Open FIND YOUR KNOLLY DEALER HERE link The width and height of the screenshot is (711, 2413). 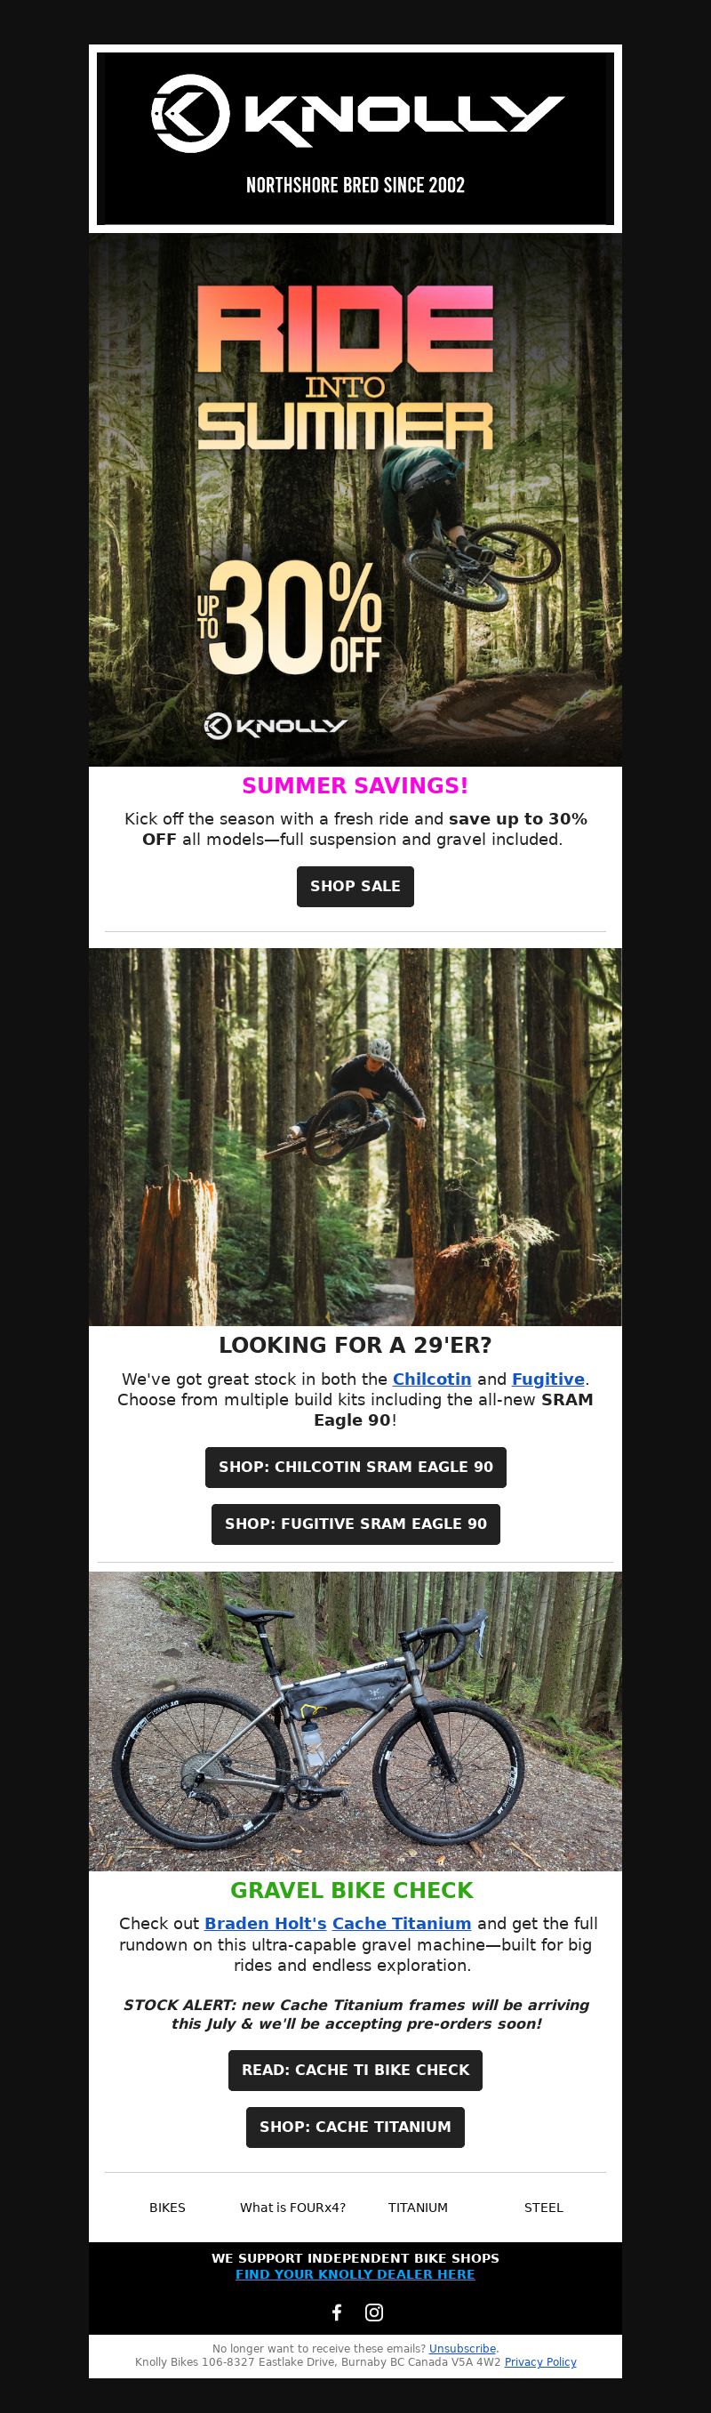pos(355,2274)
